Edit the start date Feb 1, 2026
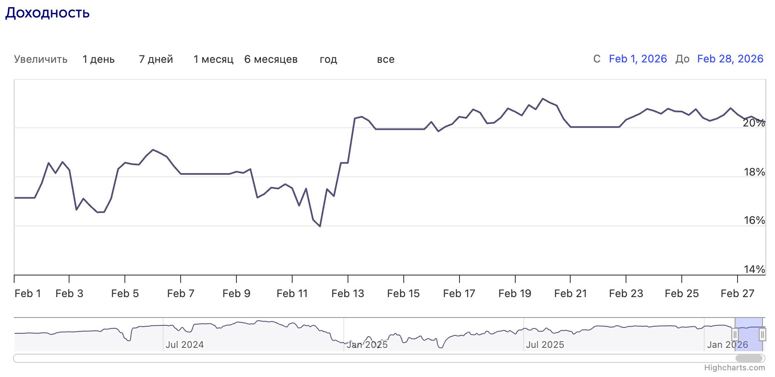This screenshot has height=377, width=775. pos(638,59)
